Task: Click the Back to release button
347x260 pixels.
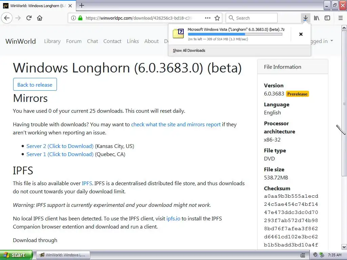Action: pyautogui.click(x=35, y=84)
